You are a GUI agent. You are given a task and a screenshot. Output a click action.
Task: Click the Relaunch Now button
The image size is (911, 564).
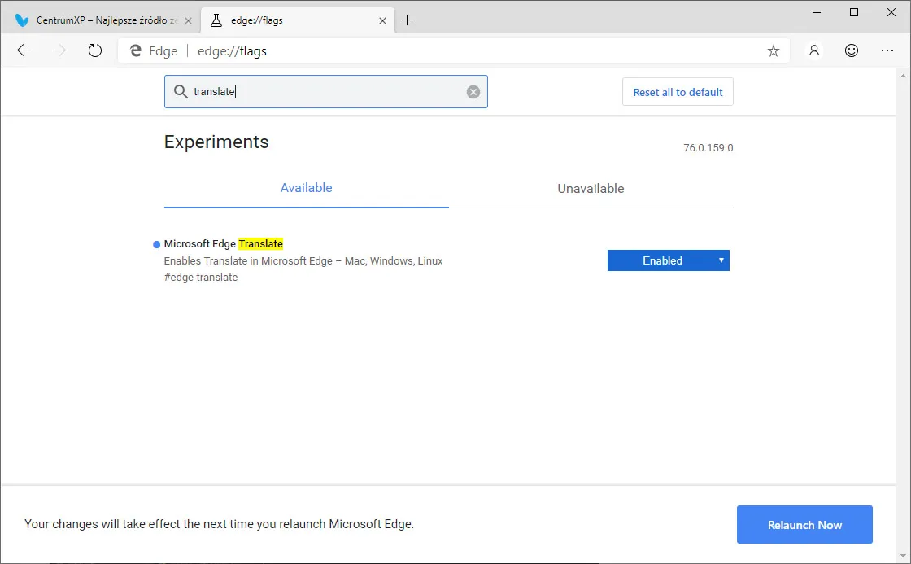point(804,524)
